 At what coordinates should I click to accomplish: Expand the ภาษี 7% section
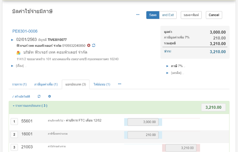pos(168,66)
